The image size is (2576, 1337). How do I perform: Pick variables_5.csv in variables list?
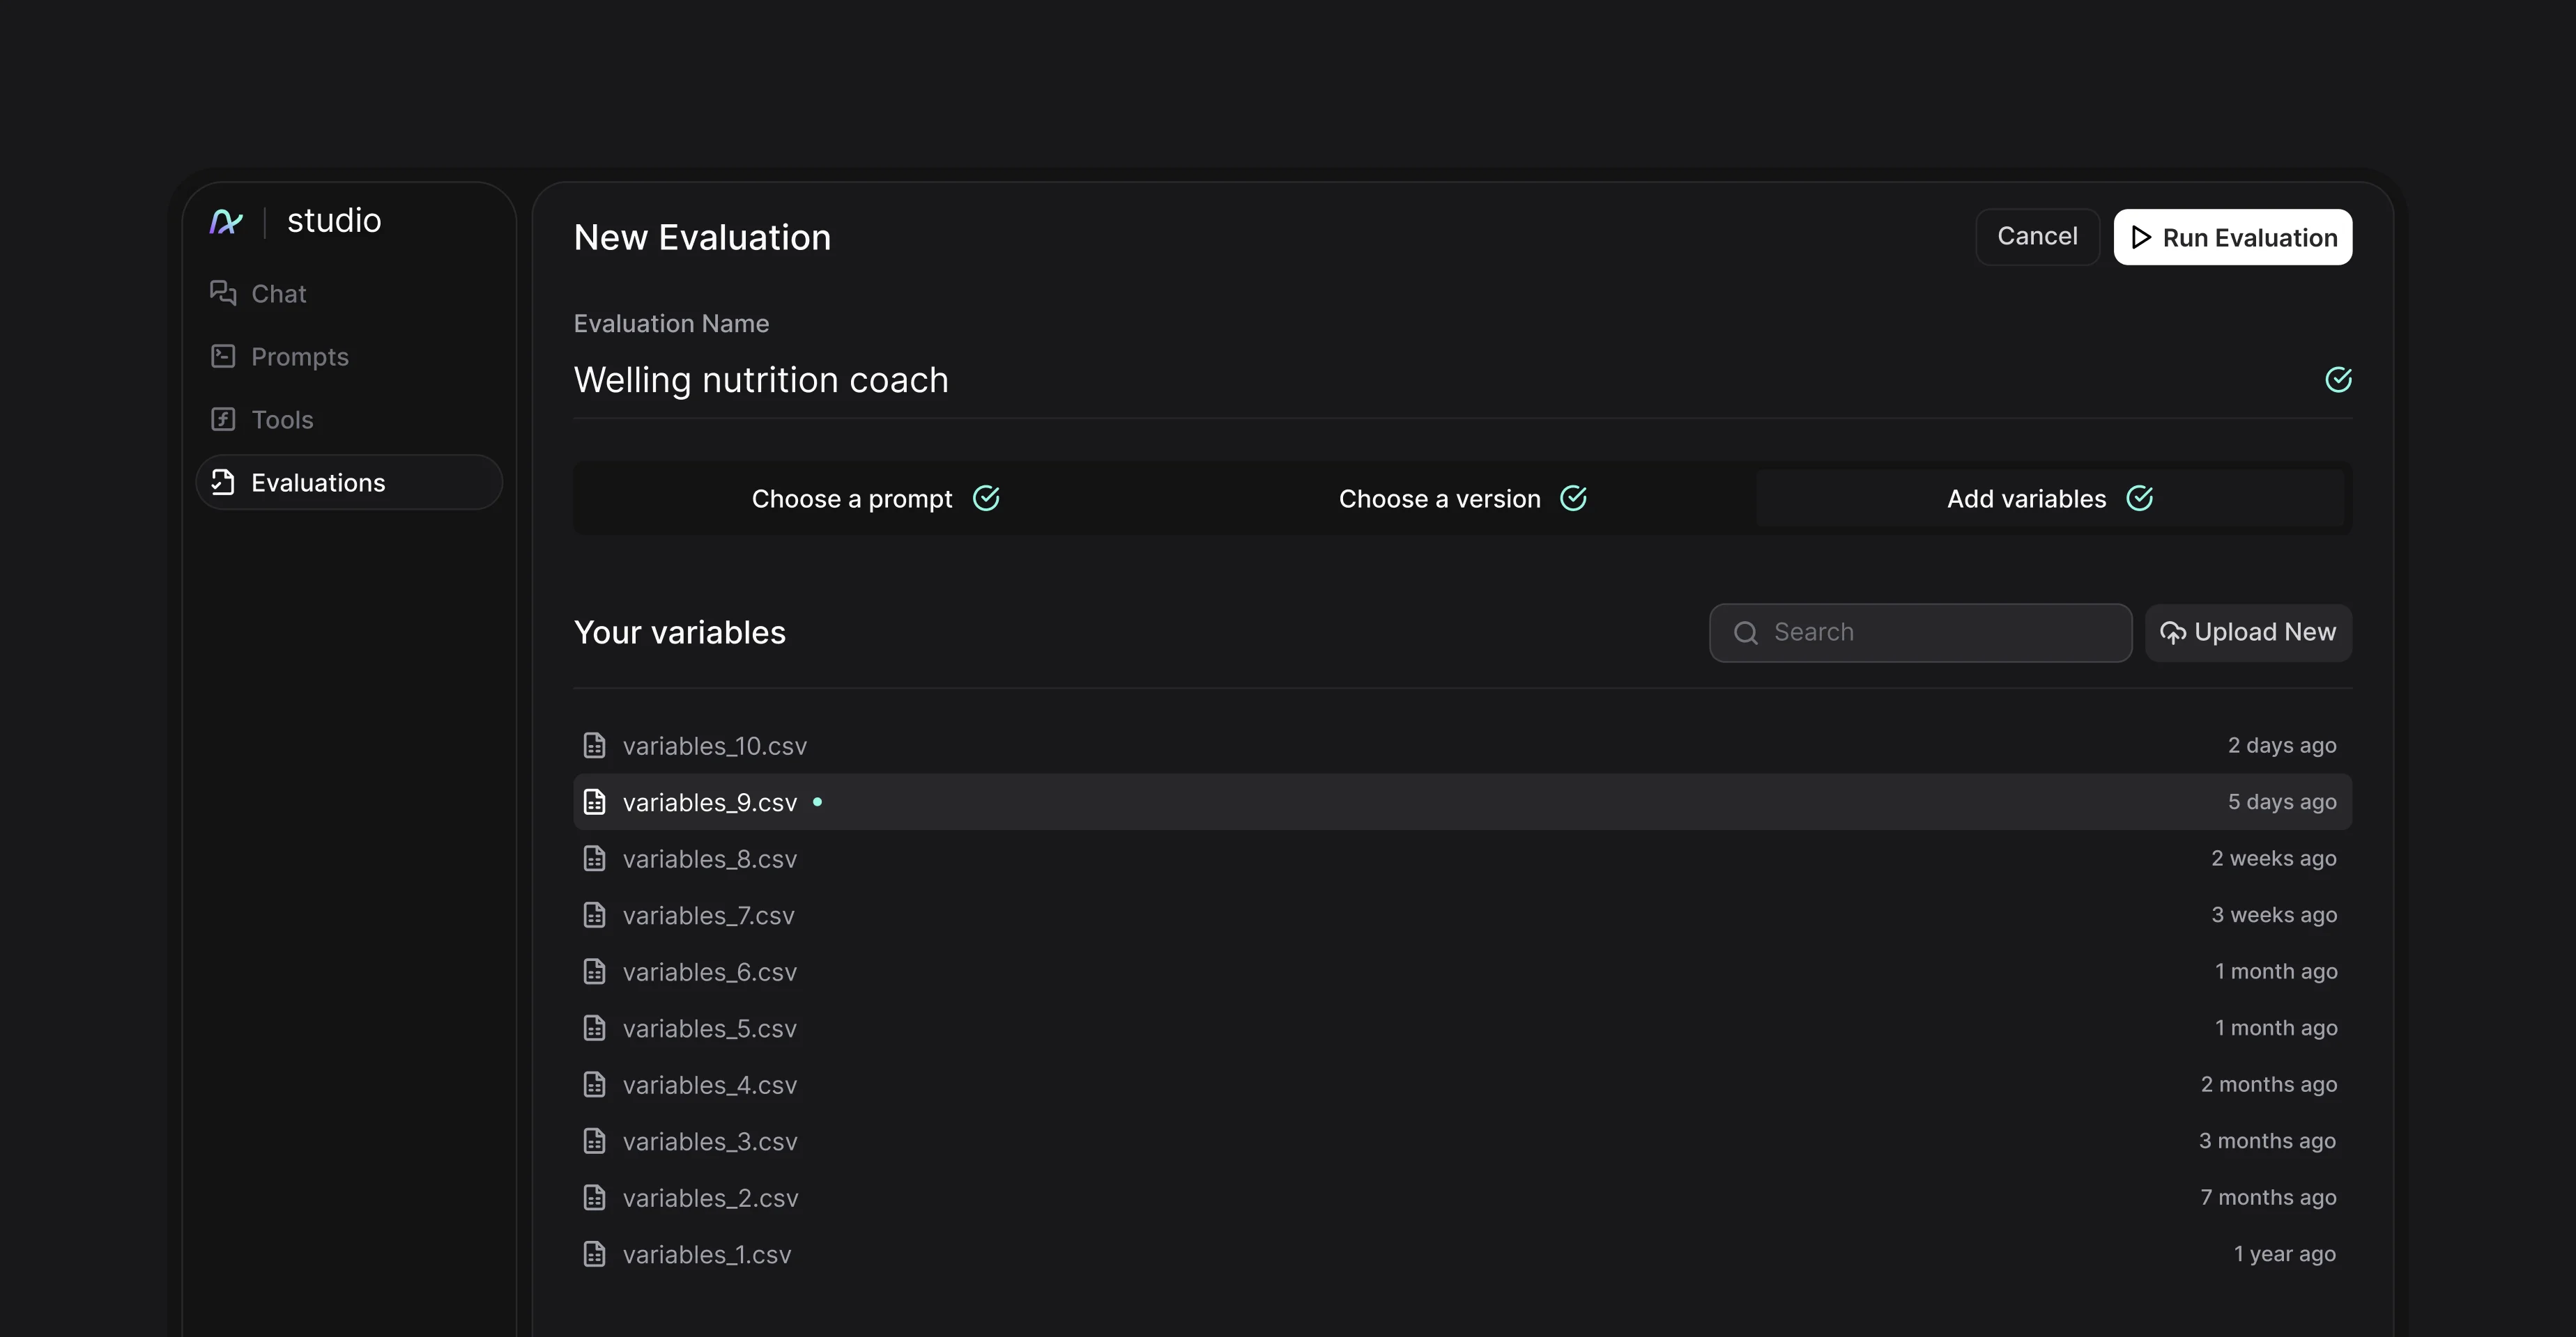click(710, 1029)
